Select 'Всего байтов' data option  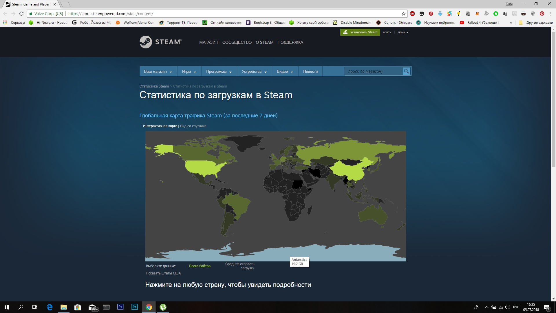[x=200, y=266]
